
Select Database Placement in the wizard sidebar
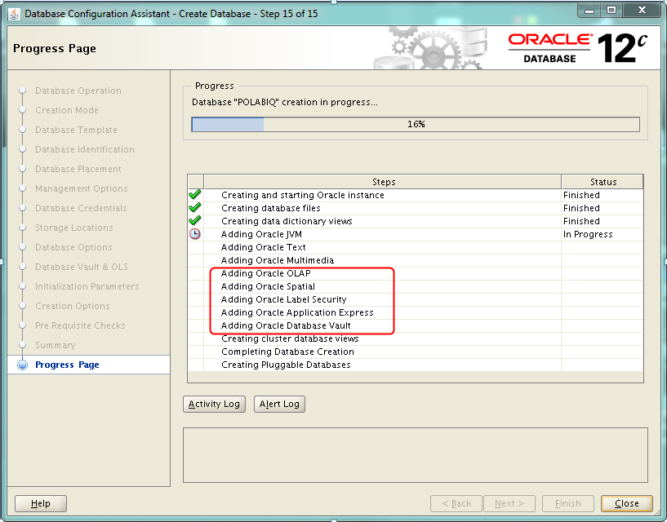tap(78, 169)
